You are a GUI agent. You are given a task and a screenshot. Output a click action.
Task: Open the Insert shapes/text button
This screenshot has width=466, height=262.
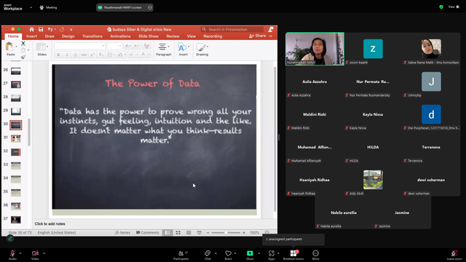tap(183, 49)
